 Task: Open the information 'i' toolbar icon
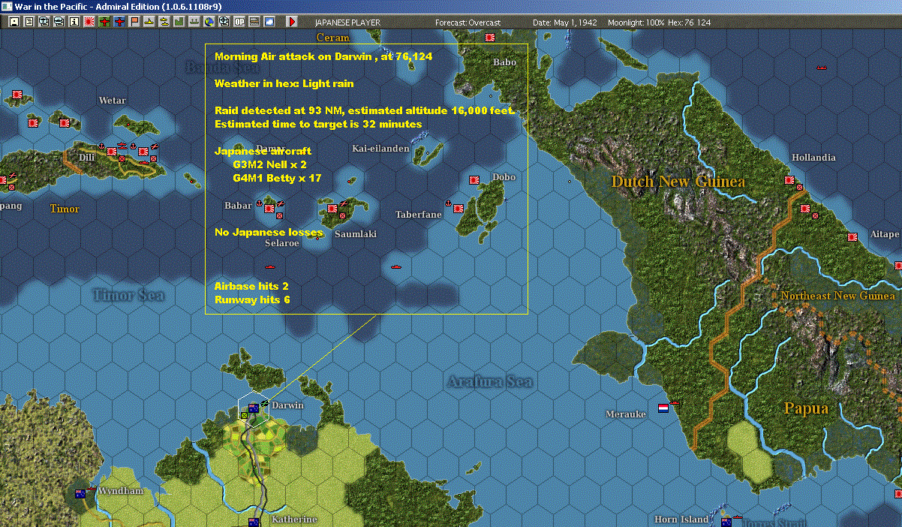tap(74, 22)
